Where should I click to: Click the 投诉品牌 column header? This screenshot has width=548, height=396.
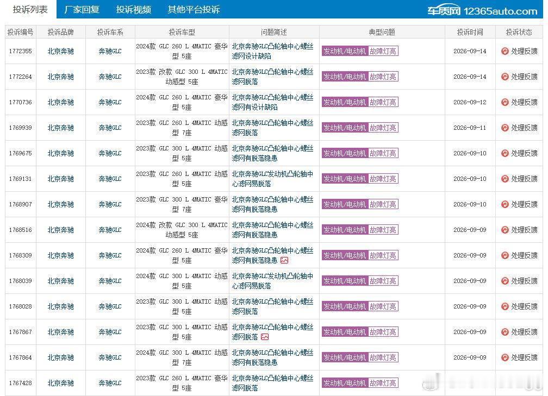click(61, 32)
